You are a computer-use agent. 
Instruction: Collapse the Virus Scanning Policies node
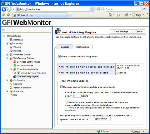[11, 69]
